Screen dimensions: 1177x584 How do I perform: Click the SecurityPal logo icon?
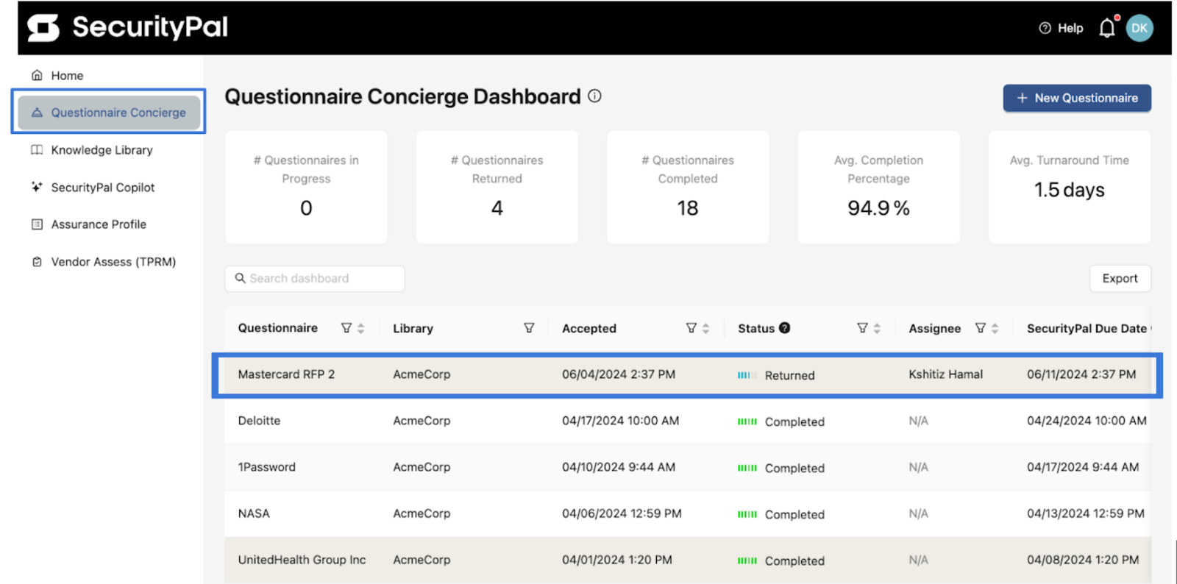pyautogui.click(x=43, y=28)
